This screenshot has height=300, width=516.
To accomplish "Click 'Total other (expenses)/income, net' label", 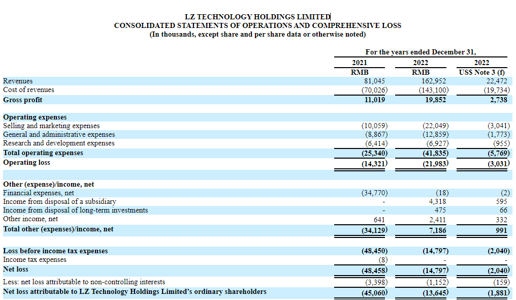I will (58, 229).
